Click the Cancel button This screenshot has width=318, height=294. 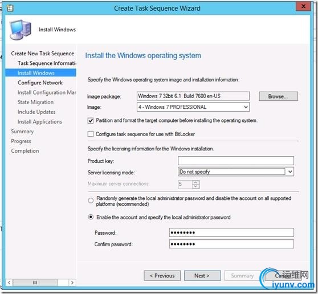point(283,276)
